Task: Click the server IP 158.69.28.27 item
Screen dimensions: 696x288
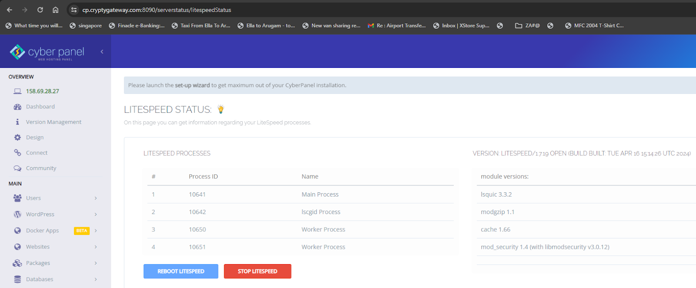Action: 42,91
